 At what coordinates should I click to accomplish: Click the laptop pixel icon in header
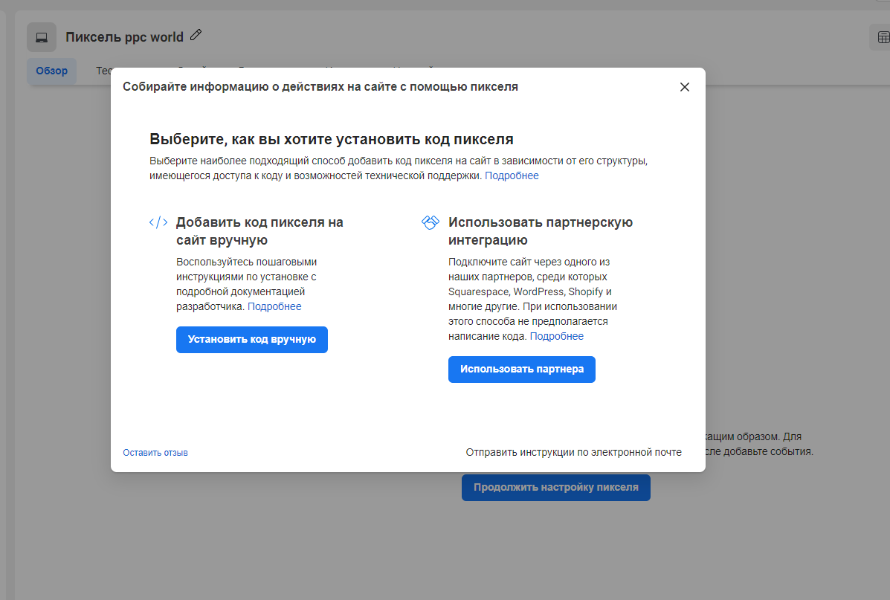[42, 37]
